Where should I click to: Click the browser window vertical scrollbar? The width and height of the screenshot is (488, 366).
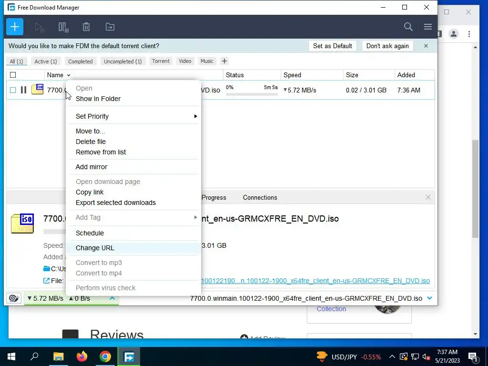pos(475,189)
